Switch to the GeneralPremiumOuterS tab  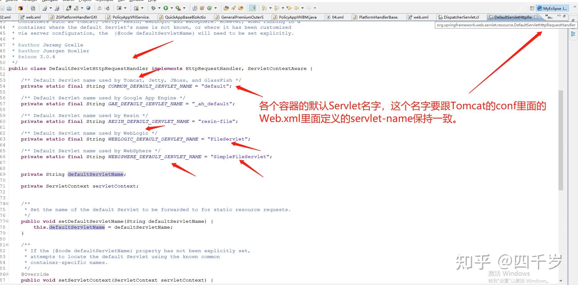242,17
